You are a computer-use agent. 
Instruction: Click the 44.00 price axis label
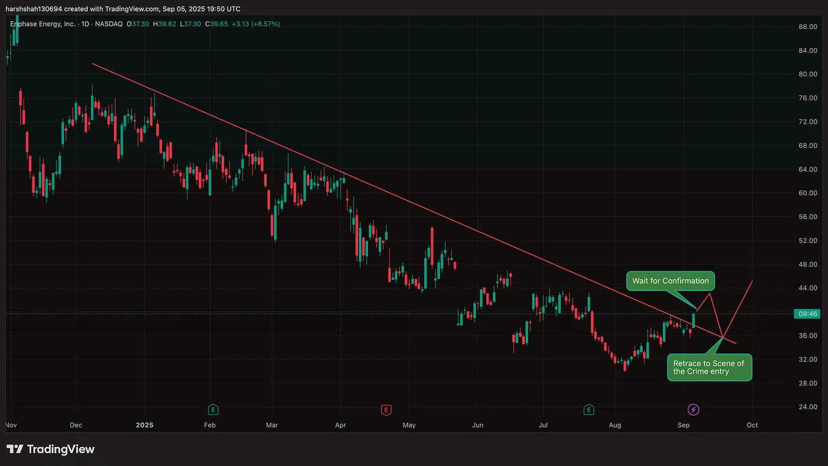[x=807, y=288]
